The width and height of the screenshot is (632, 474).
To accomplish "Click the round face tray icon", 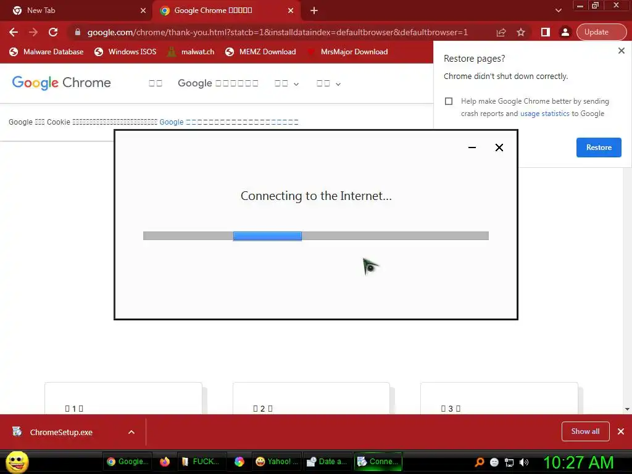I will coord(494,462).
